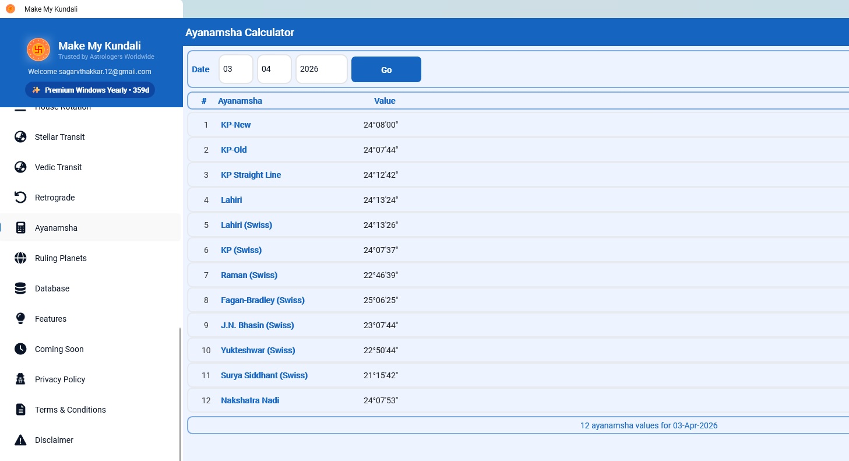Click the Terms & Conditions document icon

click(x=20, y=410)
